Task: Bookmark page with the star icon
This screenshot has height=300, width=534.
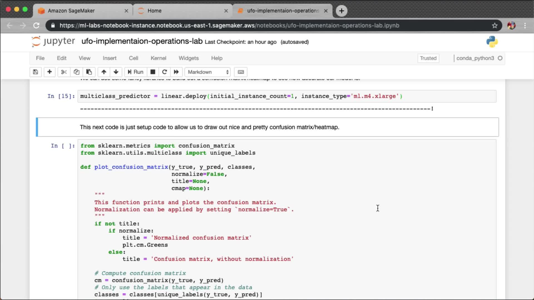Action: [x=495, y=26]
